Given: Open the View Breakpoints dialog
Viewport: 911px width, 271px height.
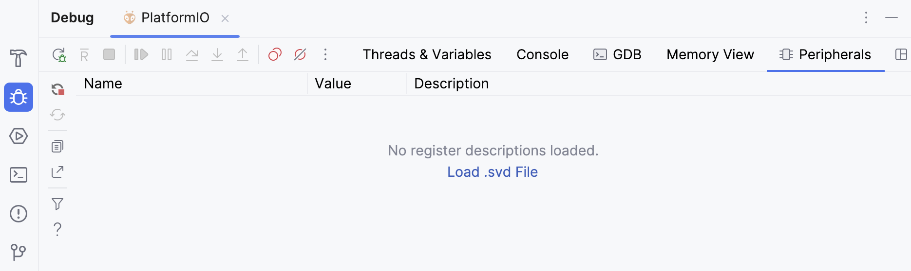Looking at the screenshot, I should (275, 54).
